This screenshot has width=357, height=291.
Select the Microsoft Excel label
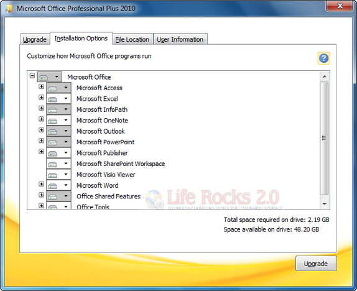pyautogui.click(x=97, y=99)
